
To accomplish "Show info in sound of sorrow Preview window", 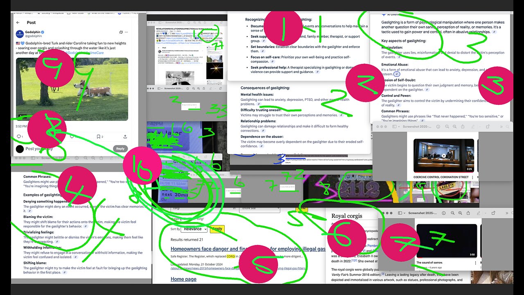I will coord(444,213).
